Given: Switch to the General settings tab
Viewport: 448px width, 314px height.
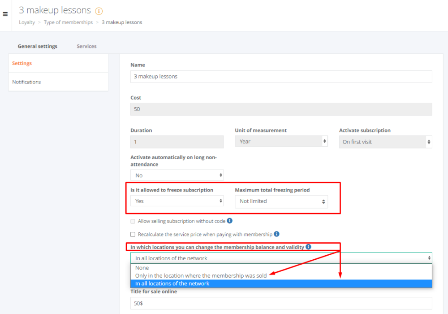Looking at the screenshot, I should tap(38, 46).
